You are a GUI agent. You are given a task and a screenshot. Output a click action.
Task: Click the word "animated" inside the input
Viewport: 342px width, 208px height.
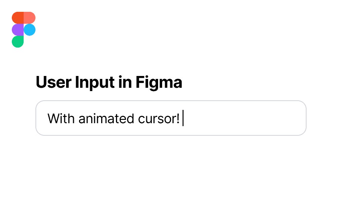[x=106, y=119]
